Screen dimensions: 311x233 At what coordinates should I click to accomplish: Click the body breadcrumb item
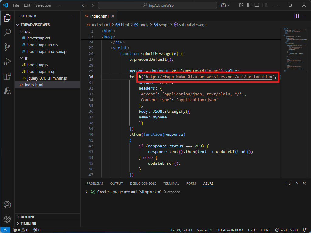pyautogui.click(x=141, y=25)
